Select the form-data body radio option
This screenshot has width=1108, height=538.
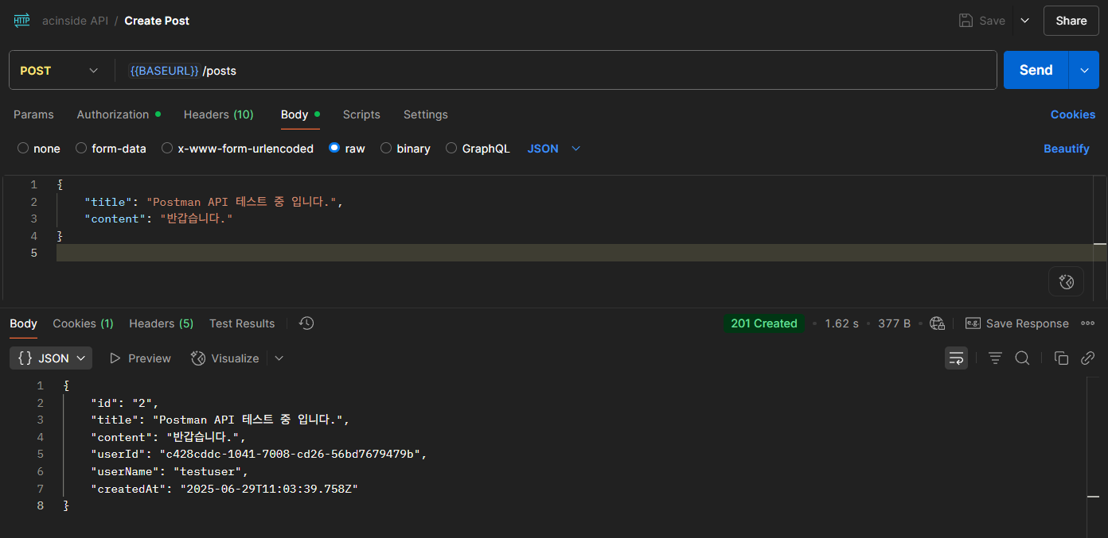tap(81, 148)
